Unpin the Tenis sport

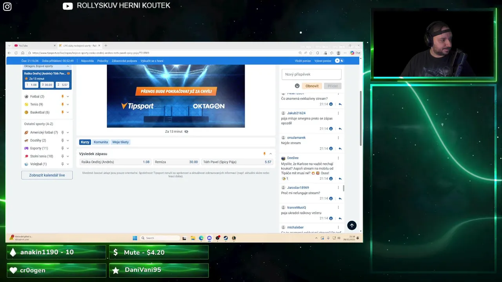pos(62,104)
